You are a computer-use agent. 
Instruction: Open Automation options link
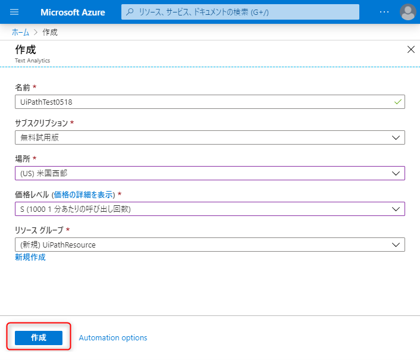coord(113,338)
